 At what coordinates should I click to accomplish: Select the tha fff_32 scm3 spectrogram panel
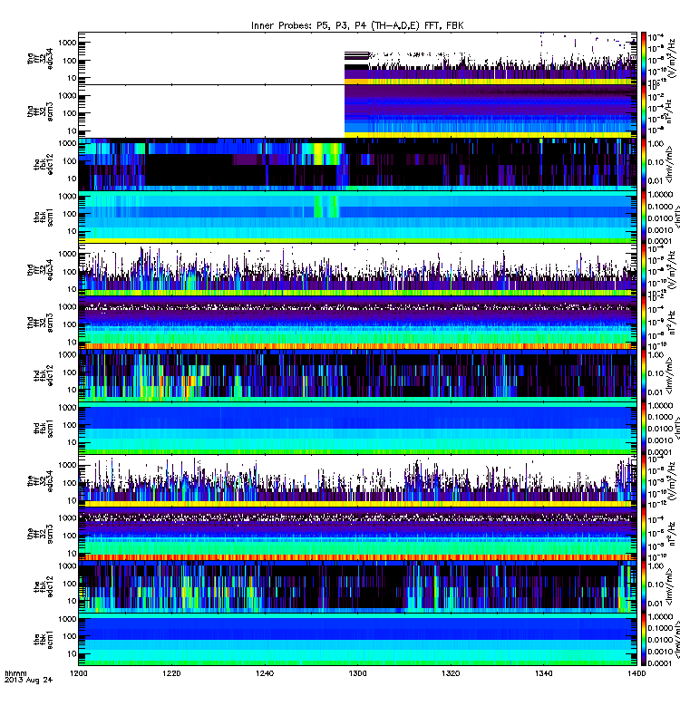tap(357, 111)
